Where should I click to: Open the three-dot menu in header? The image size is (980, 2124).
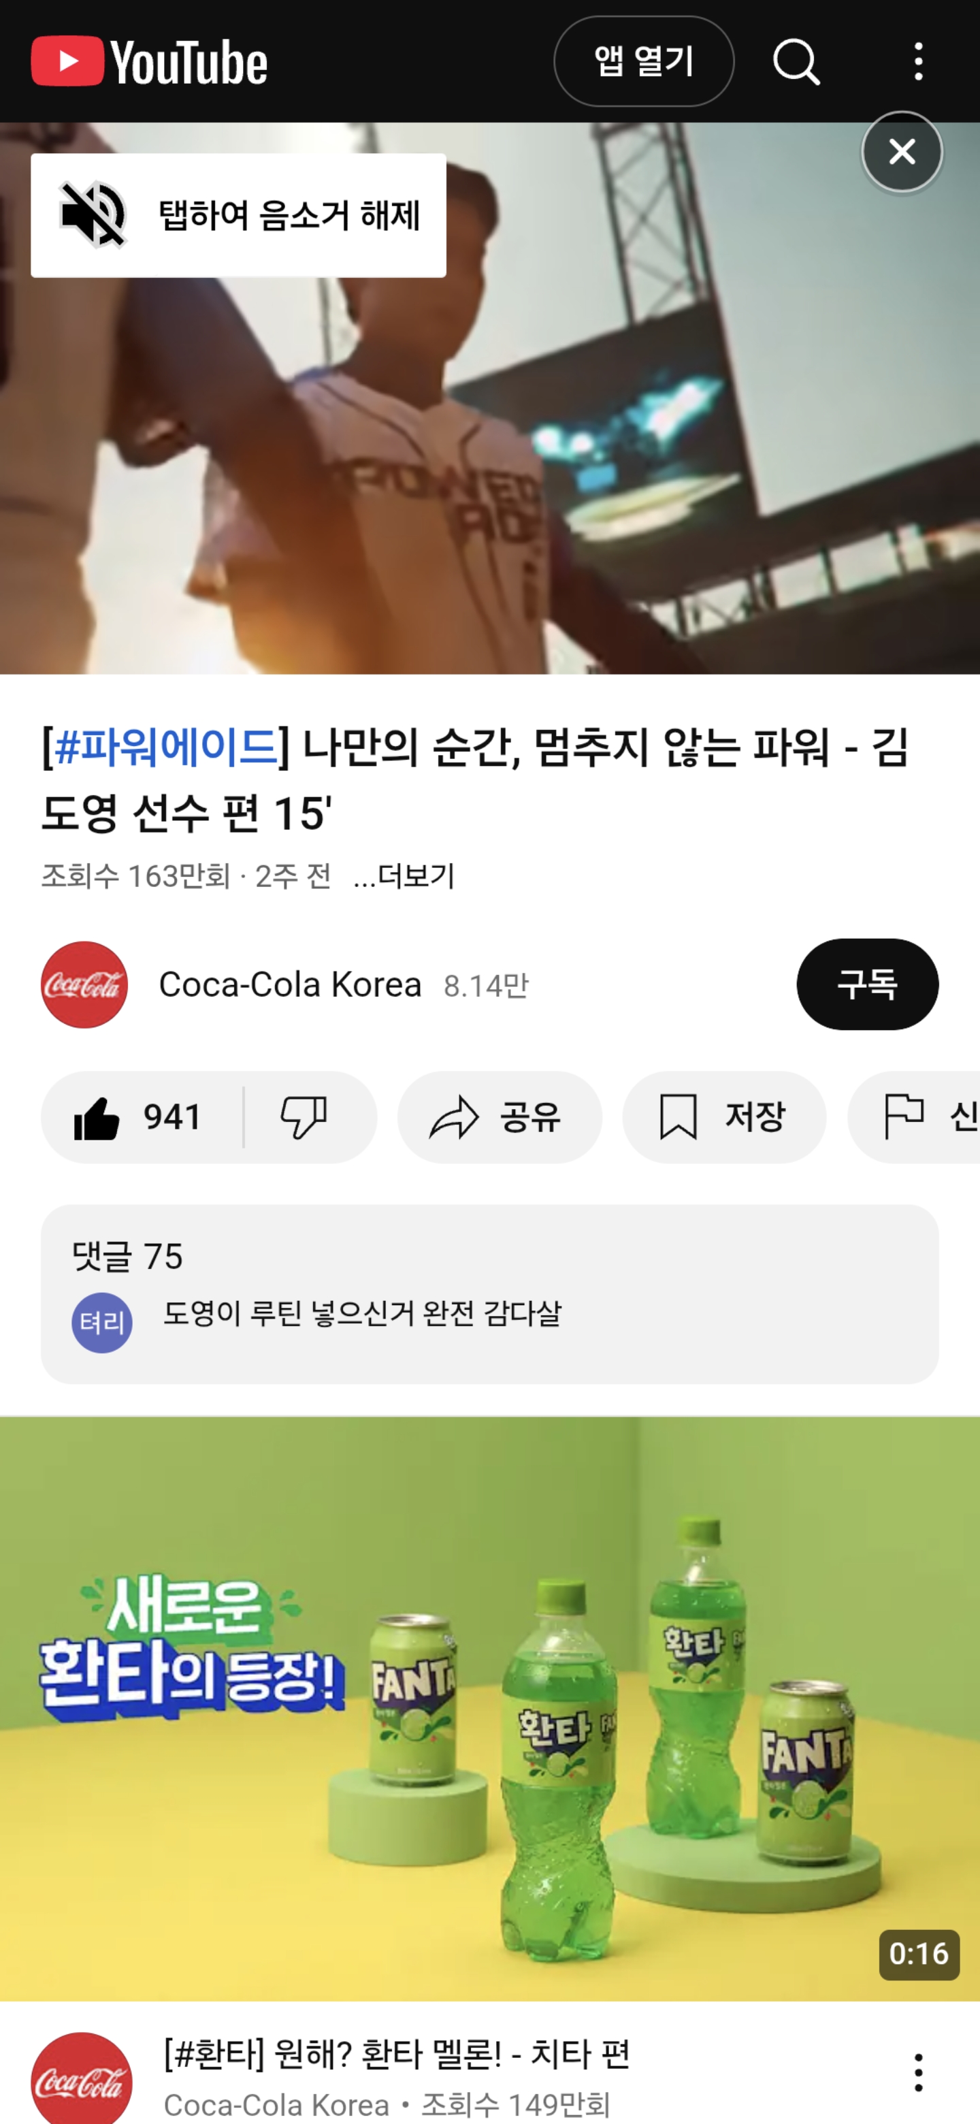tap(918, 61)
